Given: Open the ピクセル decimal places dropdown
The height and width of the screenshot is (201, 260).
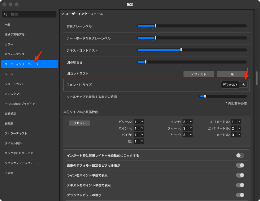Looking at the screenshot, I should (x=139, y=122).
